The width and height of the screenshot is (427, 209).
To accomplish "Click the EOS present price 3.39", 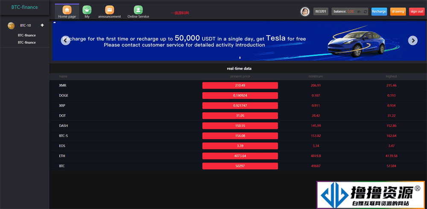I will pos(240,146).
